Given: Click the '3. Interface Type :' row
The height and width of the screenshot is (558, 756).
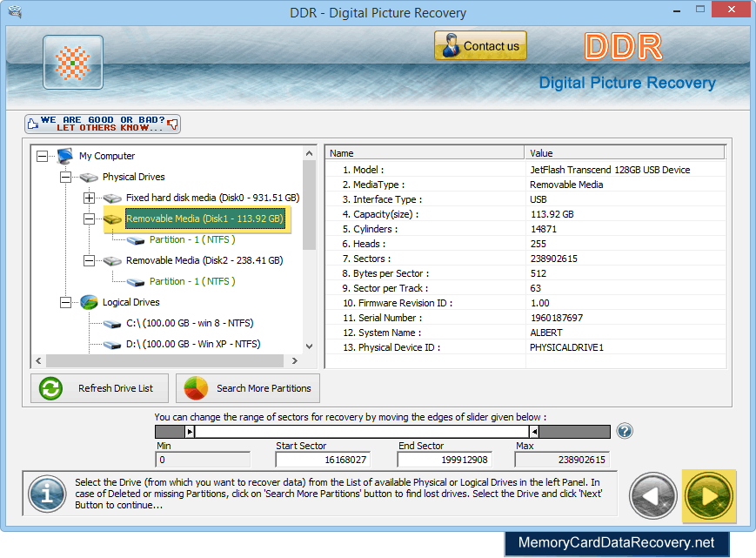Looking at the screenshot, I should [525, 199].
